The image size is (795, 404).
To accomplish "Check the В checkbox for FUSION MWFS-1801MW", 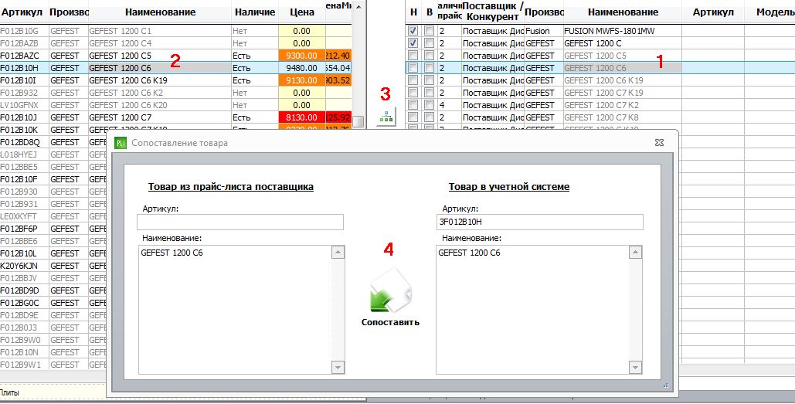I will click(x=430, y=31).
